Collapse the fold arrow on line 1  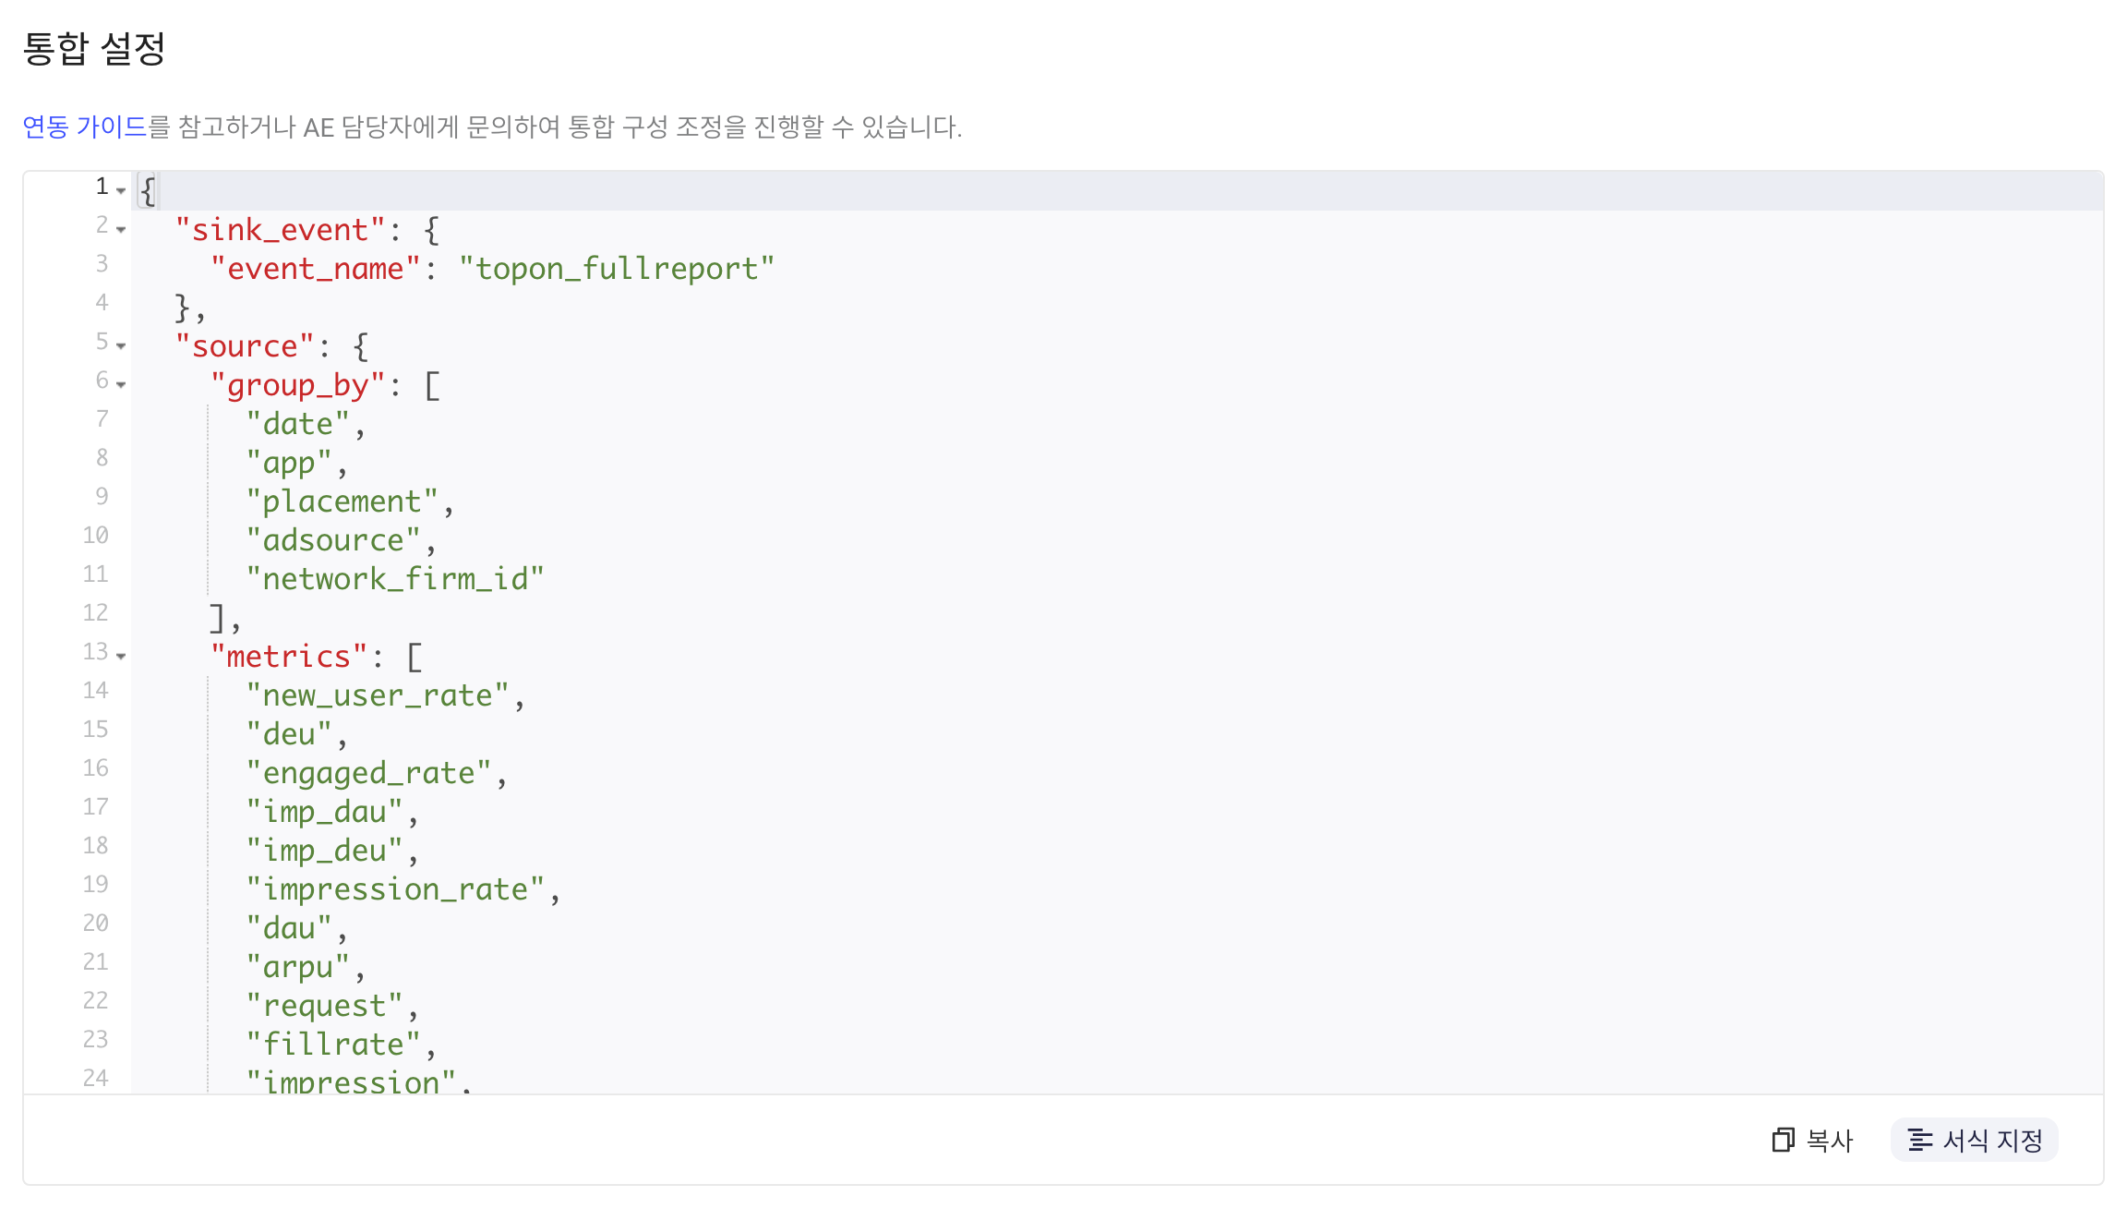121,190
